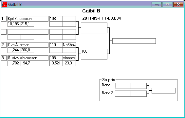Select the 215,1 speed cell
185x118 pixels.
(28, 24)
